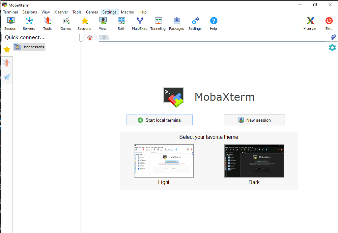The width and height of the screenshot is (338, 233).
Task: Click Start local terminal
Action: [159, 120]
